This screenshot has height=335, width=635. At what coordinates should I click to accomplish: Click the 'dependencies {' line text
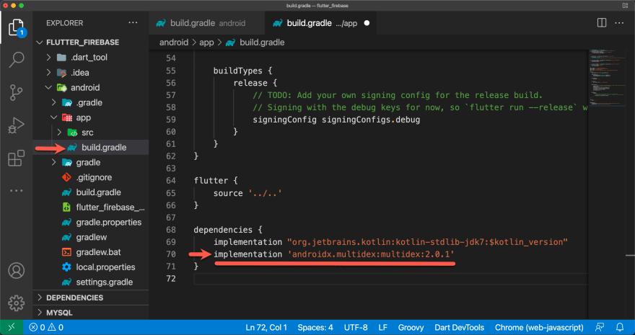point(228,230)
